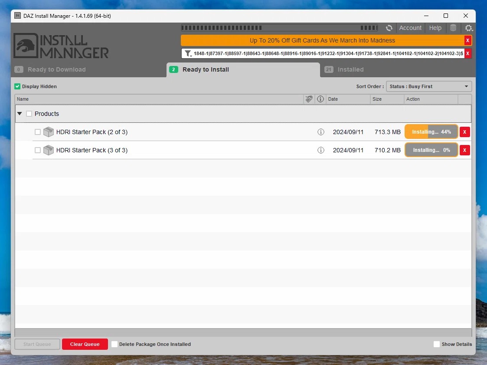Click the Action column header
487x365 pixels.
click(431, 99)
